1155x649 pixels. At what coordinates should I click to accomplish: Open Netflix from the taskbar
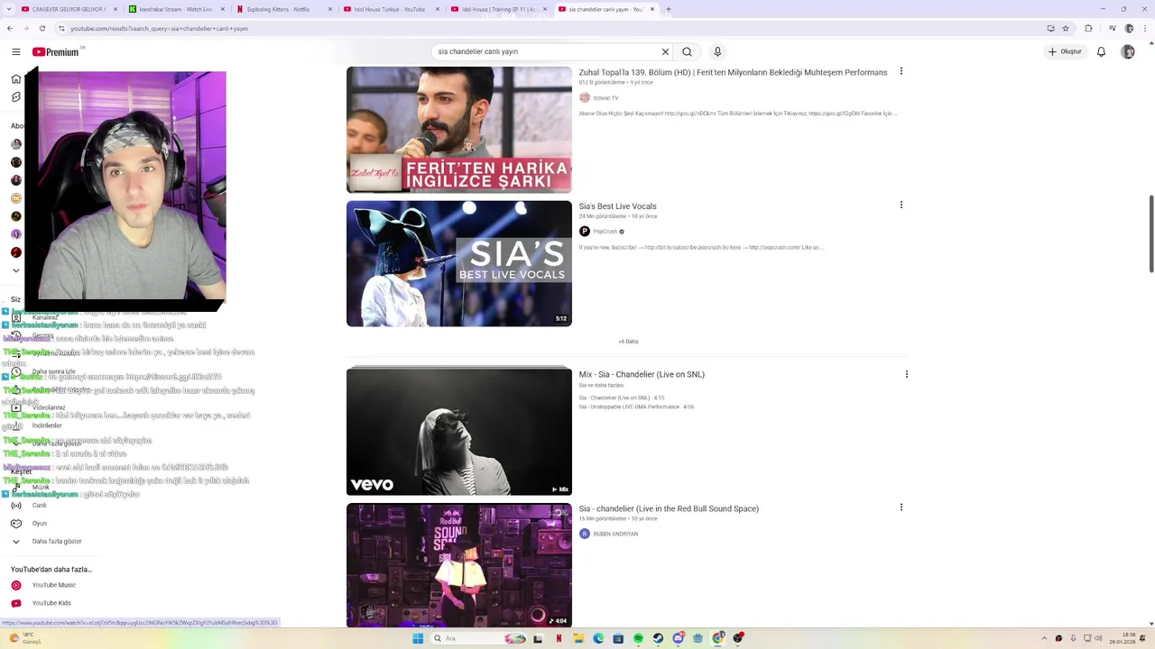[x=559, y=638]
